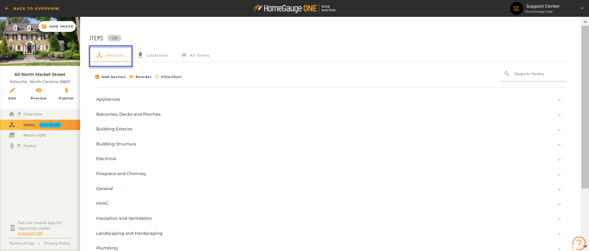Click the plus icon for Add Section
This screenshot has width=589, height=251.
[x=97, y=77]
